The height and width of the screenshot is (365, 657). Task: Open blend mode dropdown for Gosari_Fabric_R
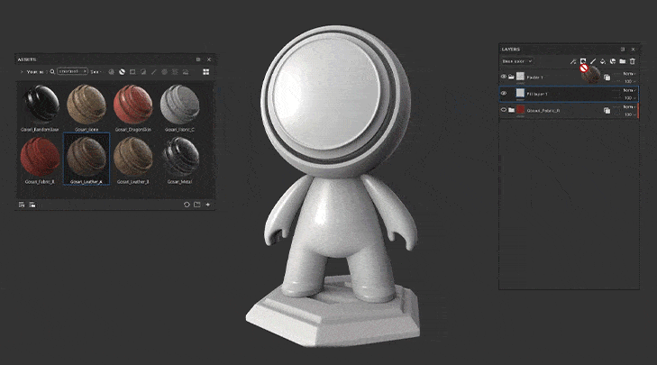(x=628, y=107)
